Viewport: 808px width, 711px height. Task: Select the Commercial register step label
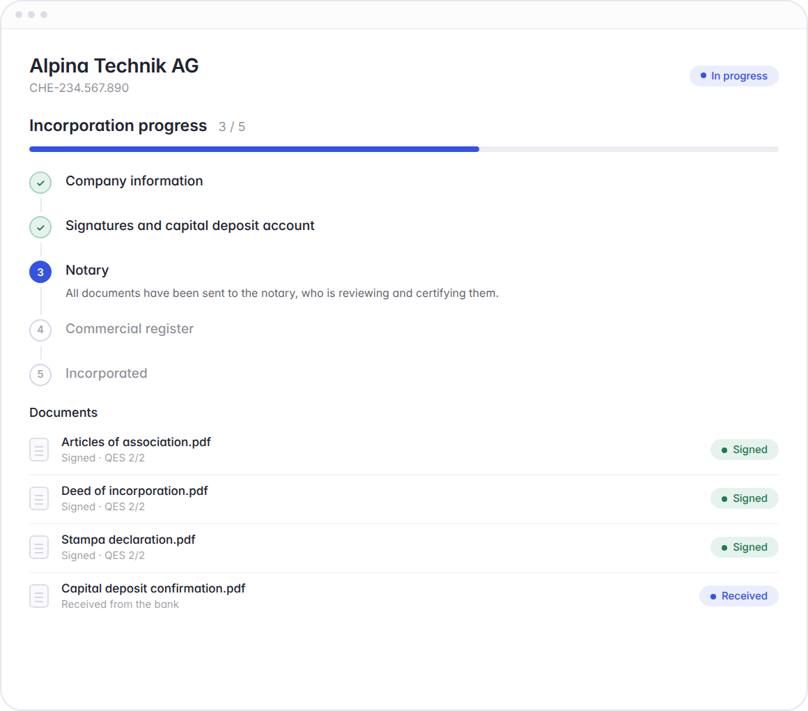coord(130,329)
